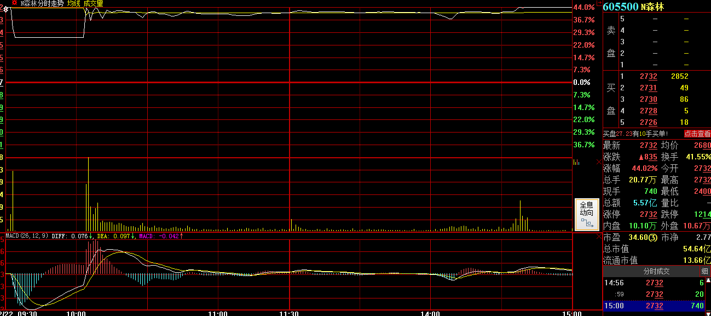
Task: Click 总手 value 20.77万
Action: pyautogui.click(x=643, y=180)
